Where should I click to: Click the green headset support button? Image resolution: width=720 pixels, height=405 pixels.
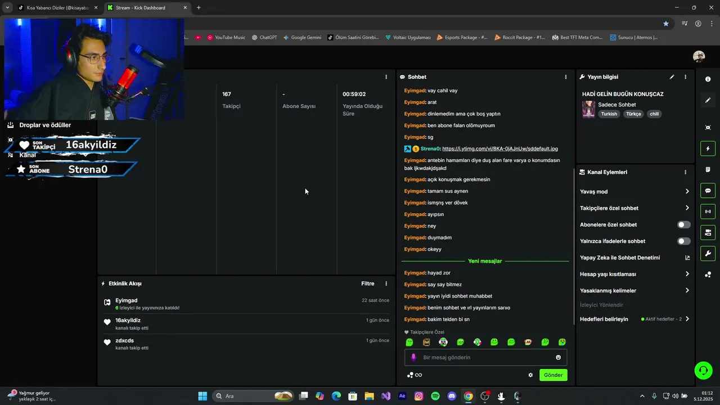[x=703, y=370]
